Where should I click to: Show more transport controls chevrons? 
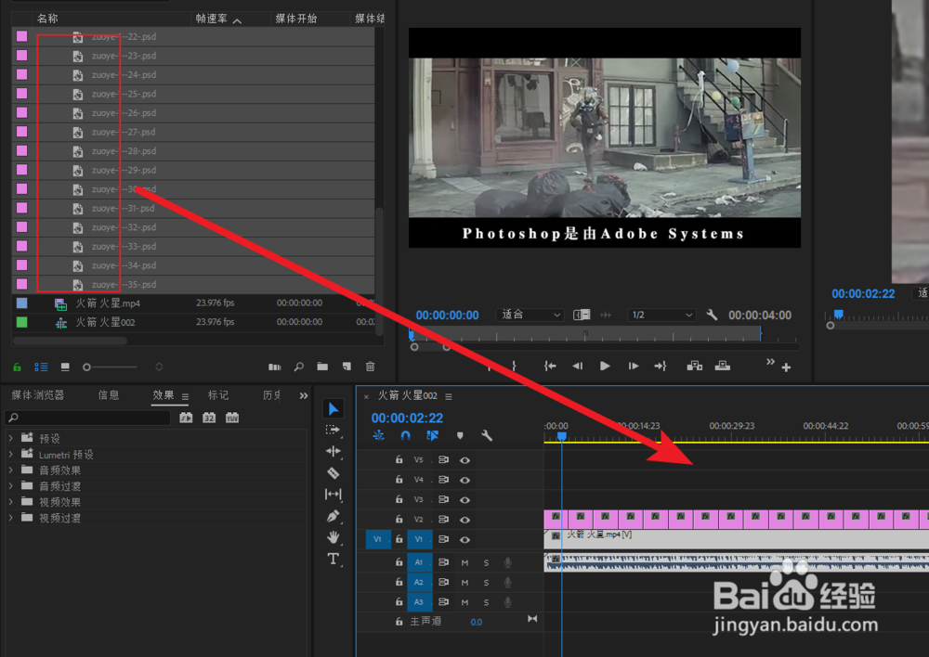point(769,362)
